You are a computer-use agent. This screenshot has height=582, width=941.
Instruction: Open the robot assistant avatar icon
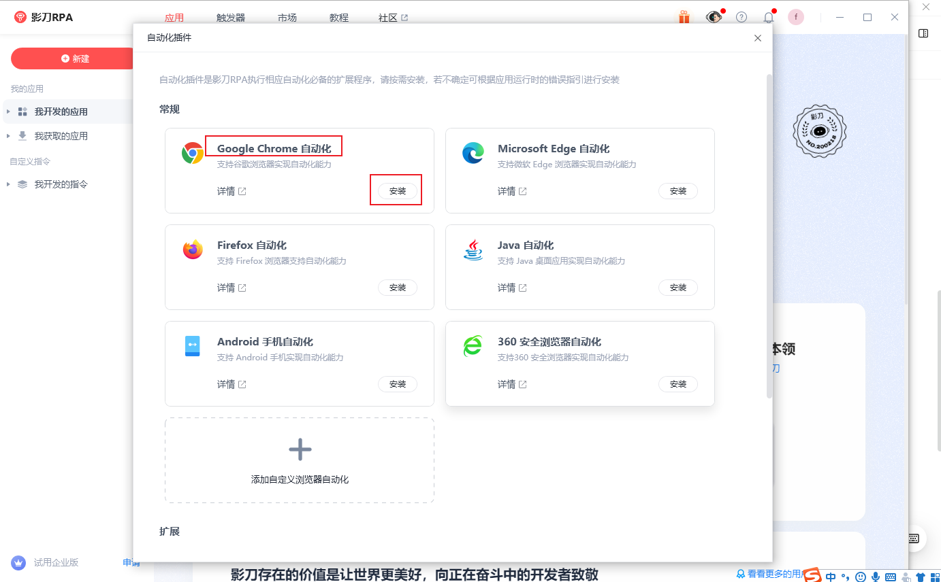point(713,17)
